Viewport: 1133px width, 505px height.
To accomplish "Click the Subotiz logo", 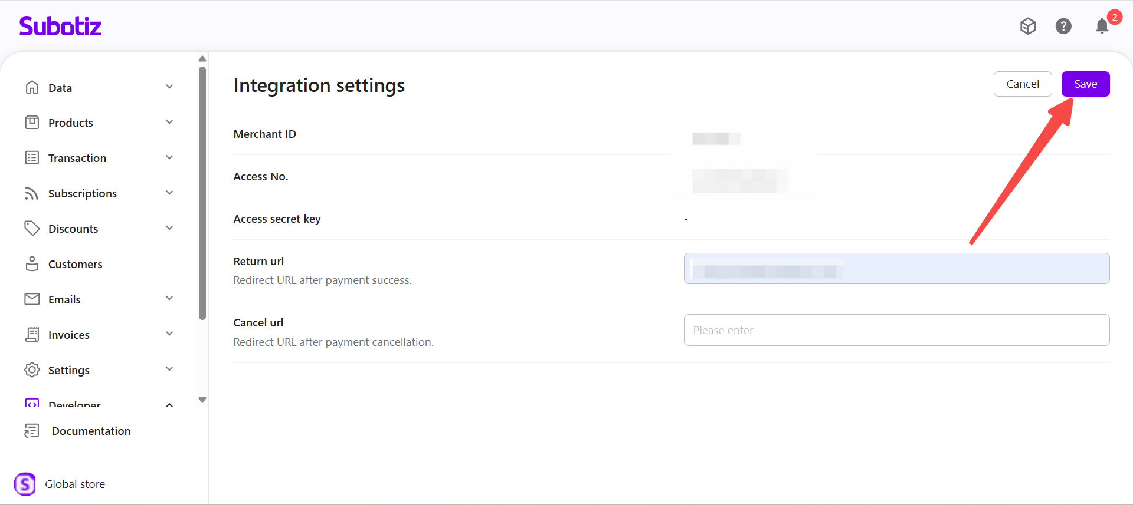I will pos(60,27).
